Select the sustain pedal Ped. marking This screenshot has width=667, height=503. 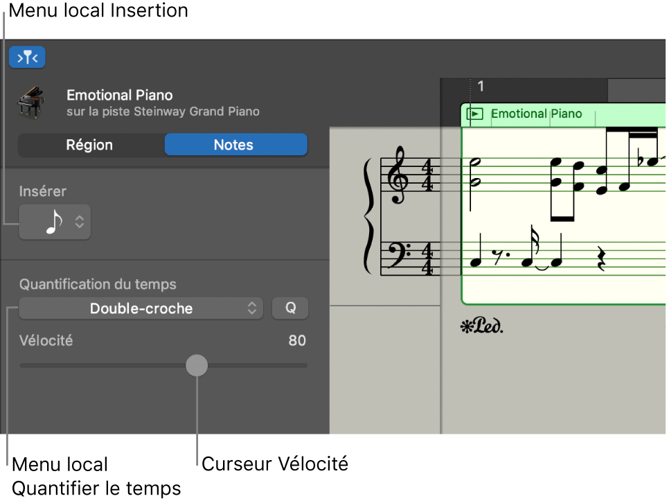[481, 326]
